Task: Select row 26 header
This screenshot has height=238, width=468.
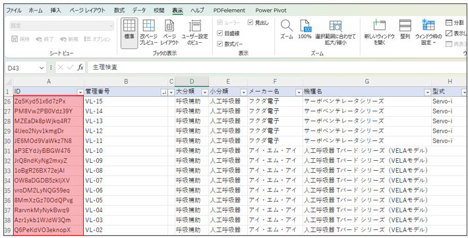Action: click(8, 102)
